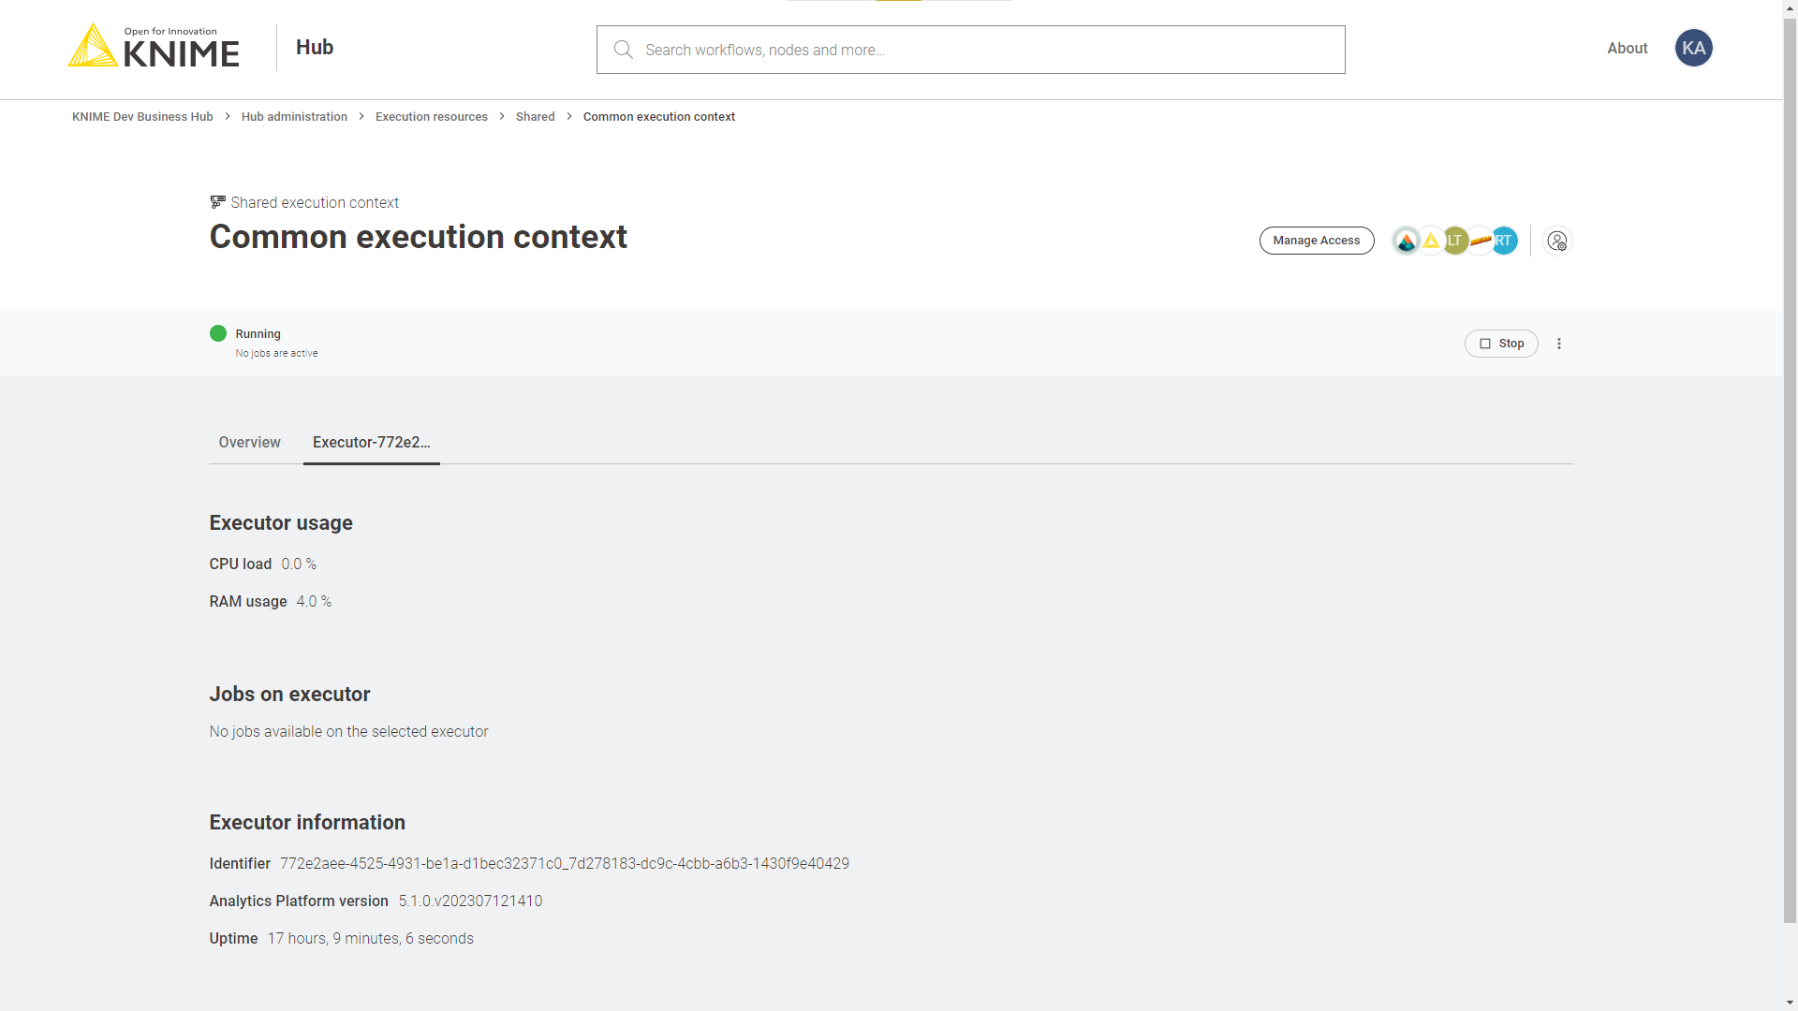Select the Overview tab
This screenshot has width=1798, height=1011.
[249, 442]
